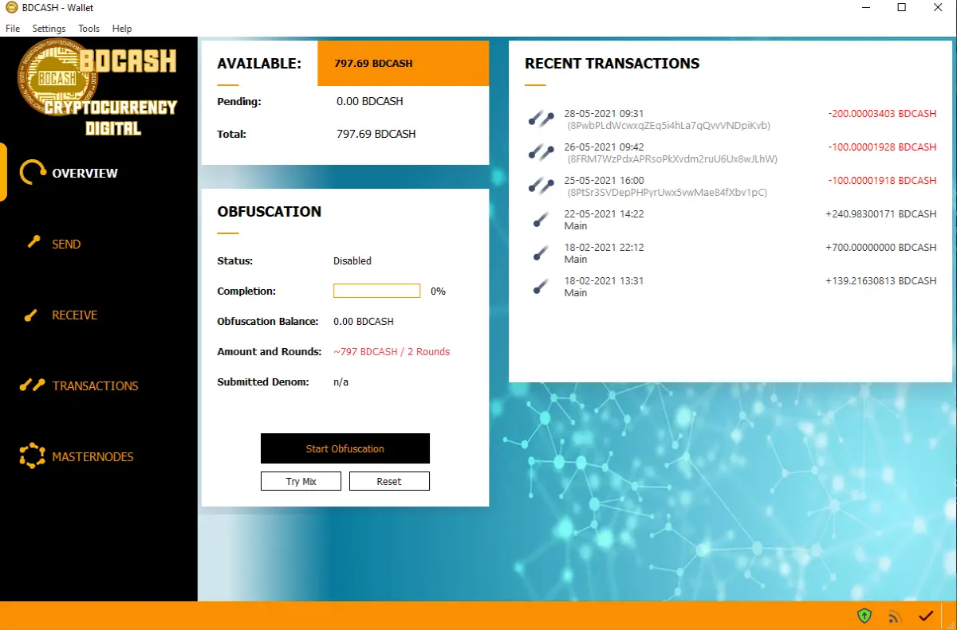Click the Masternodes ring icon

coord(32,456)
